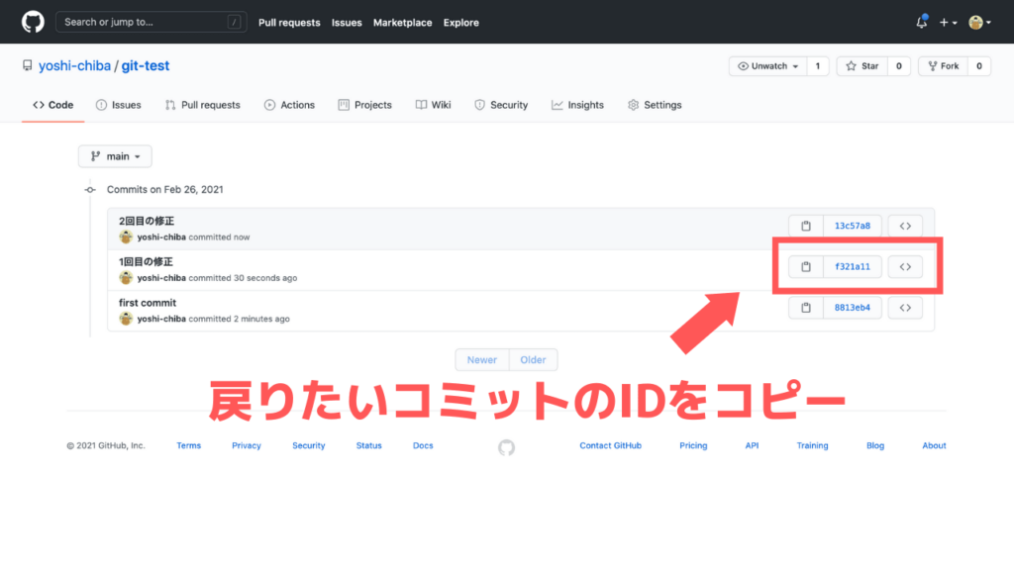Click the GitHub mark in the footer

pos(506,446)
